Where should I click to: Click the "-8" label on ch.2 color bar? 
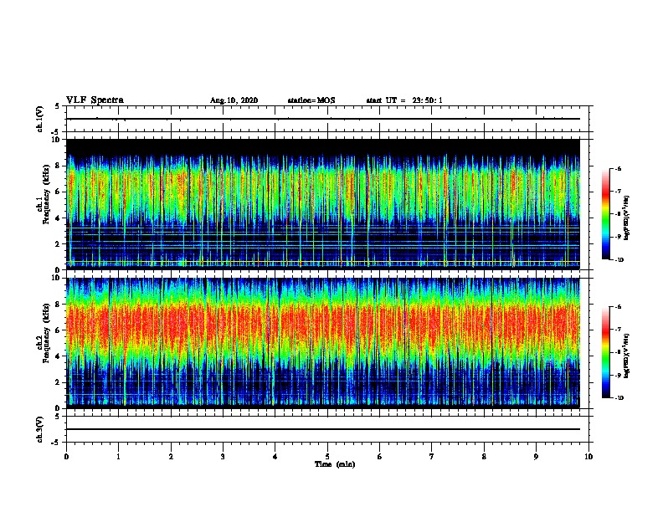[618, 352]
